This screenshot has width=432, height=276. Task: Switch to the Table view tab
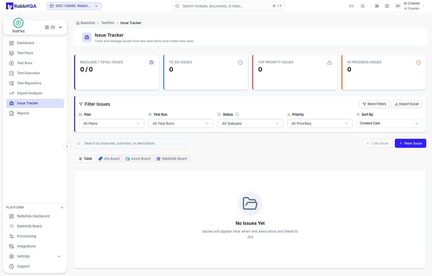[85, 159]
